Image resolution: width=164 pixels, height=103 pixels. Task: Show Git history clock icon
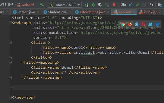tap(144, 5)
